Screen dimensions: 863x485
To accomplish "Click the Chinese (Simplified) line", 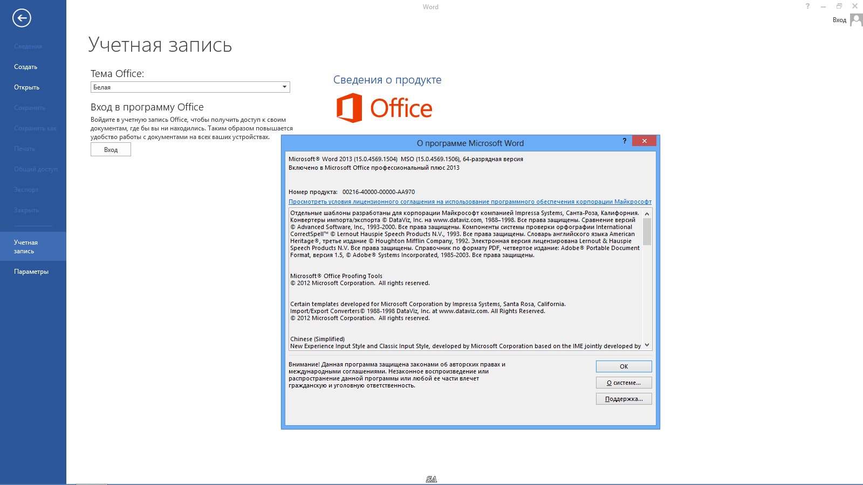I will 317,339.
